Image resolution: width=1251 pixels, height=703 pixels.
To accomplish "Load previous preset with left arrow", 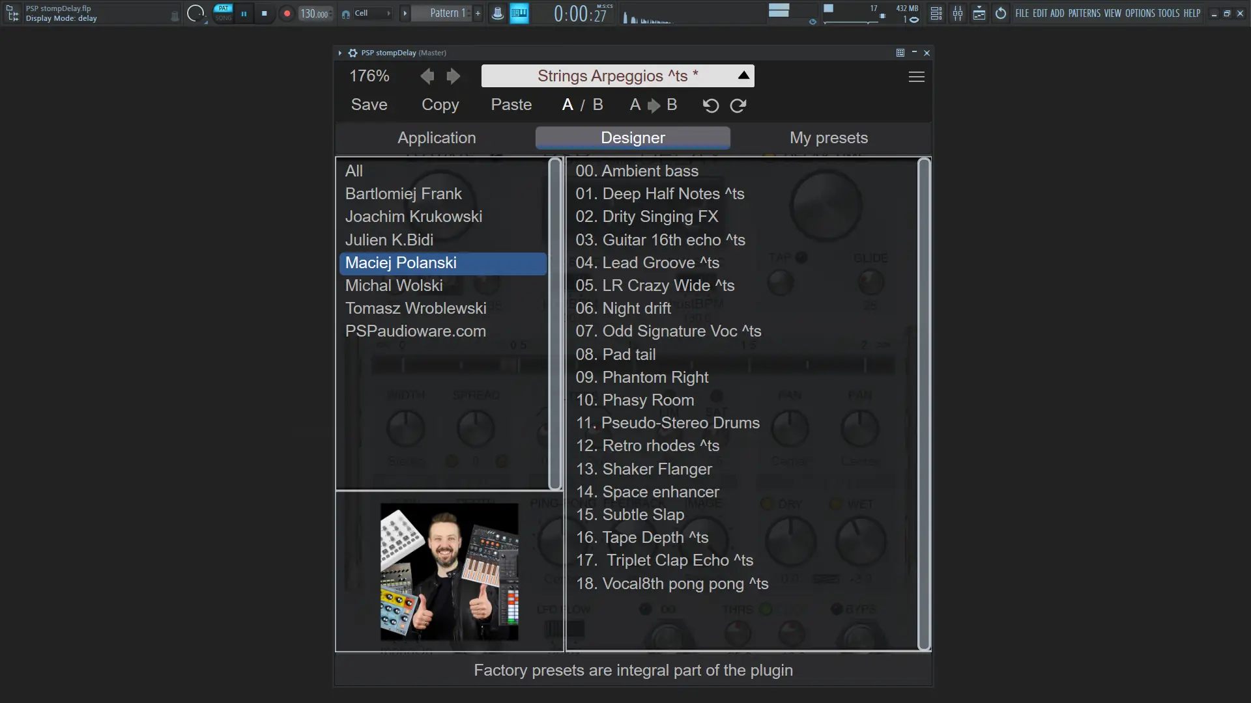I will (427, 76).
